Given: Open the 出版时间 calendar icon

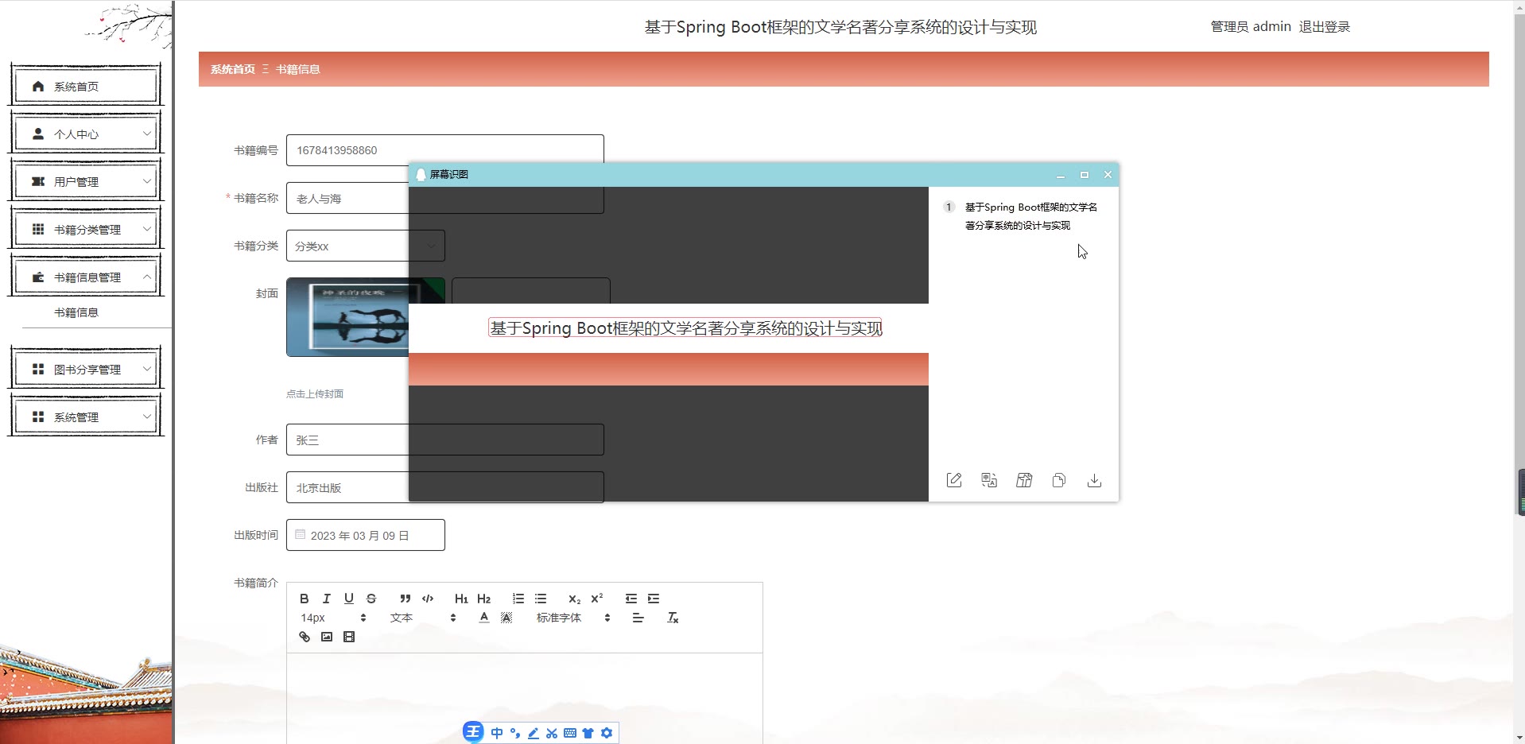Looking at the screenshot, I should (301, 535).
